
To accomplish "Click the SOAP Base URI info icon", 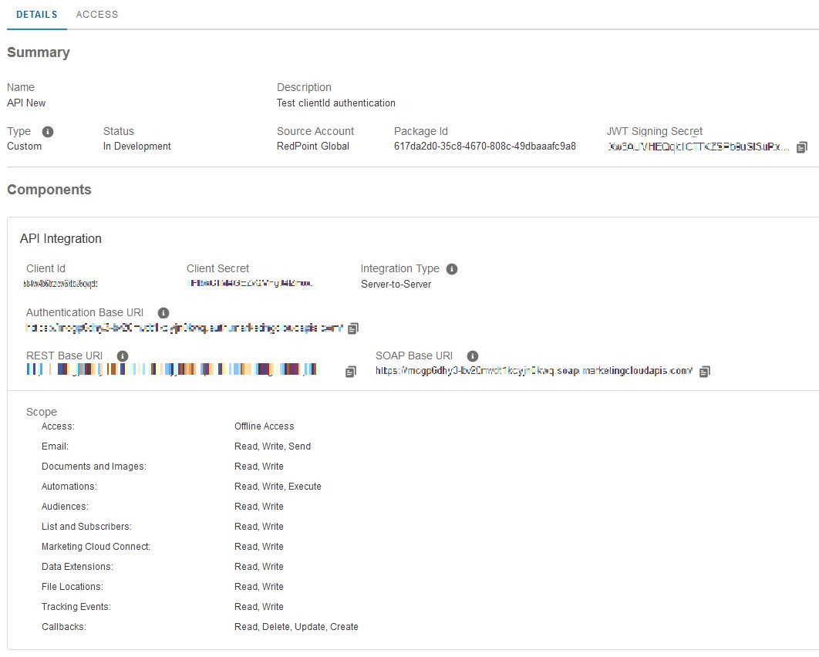I will [473, 356].
